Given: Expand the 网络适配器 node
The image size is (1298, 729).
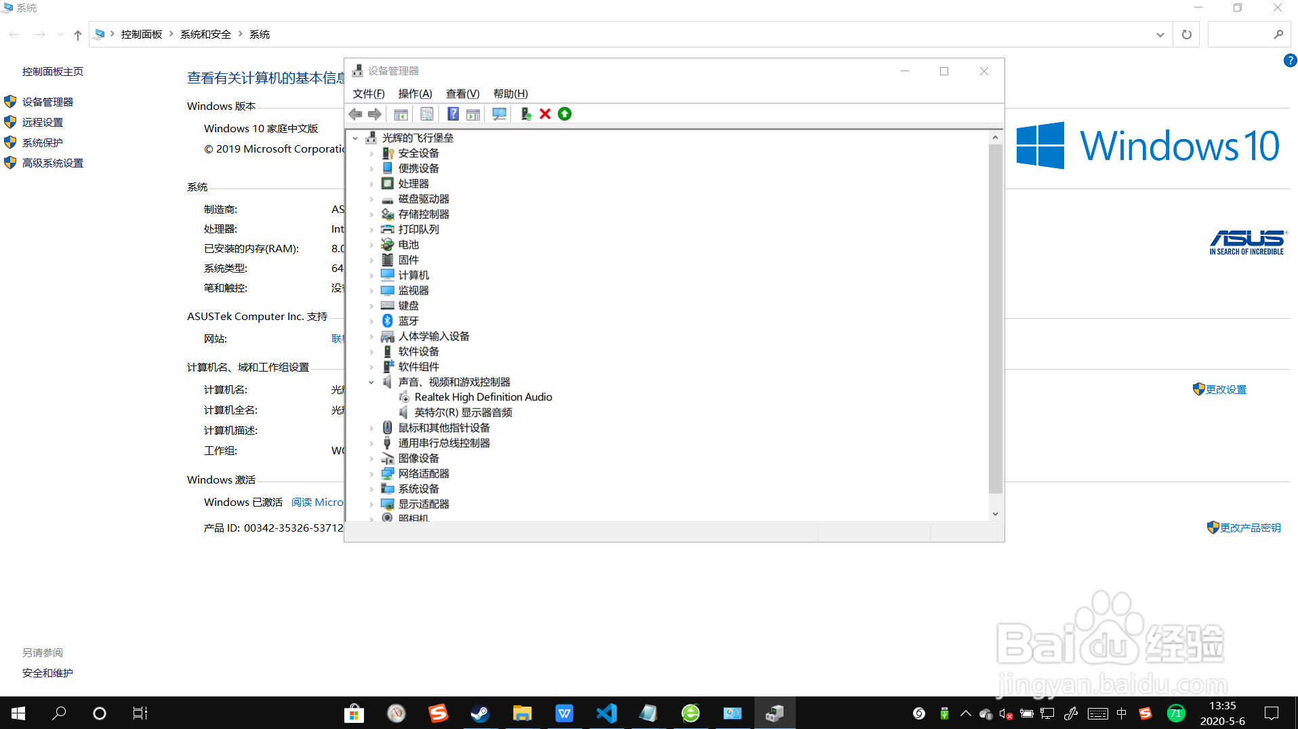Looking at the screenshot, I should (x=371, y=473).
